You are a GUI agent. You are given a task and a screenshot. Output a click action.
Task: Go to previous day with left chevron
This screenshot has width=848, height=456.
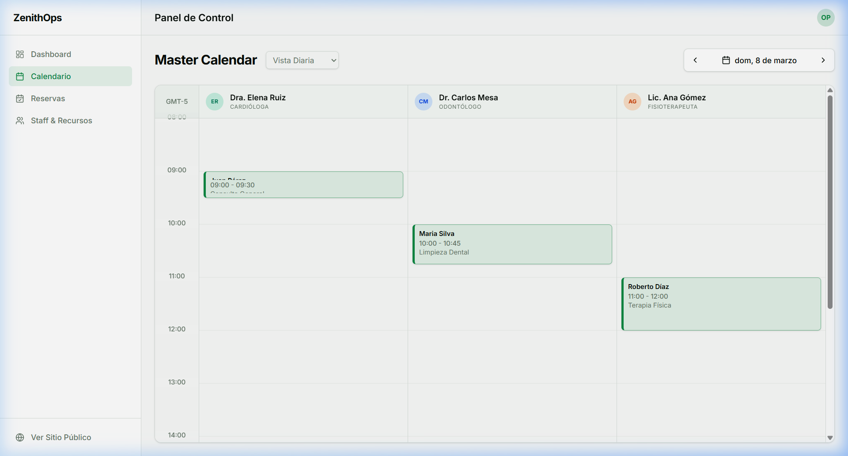coord(695,60)
